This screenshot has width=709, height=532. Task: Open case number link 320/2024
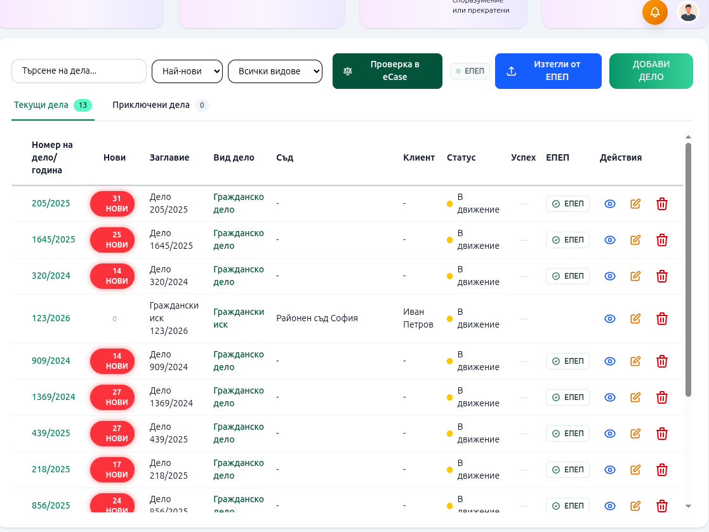tap(51, 276)
